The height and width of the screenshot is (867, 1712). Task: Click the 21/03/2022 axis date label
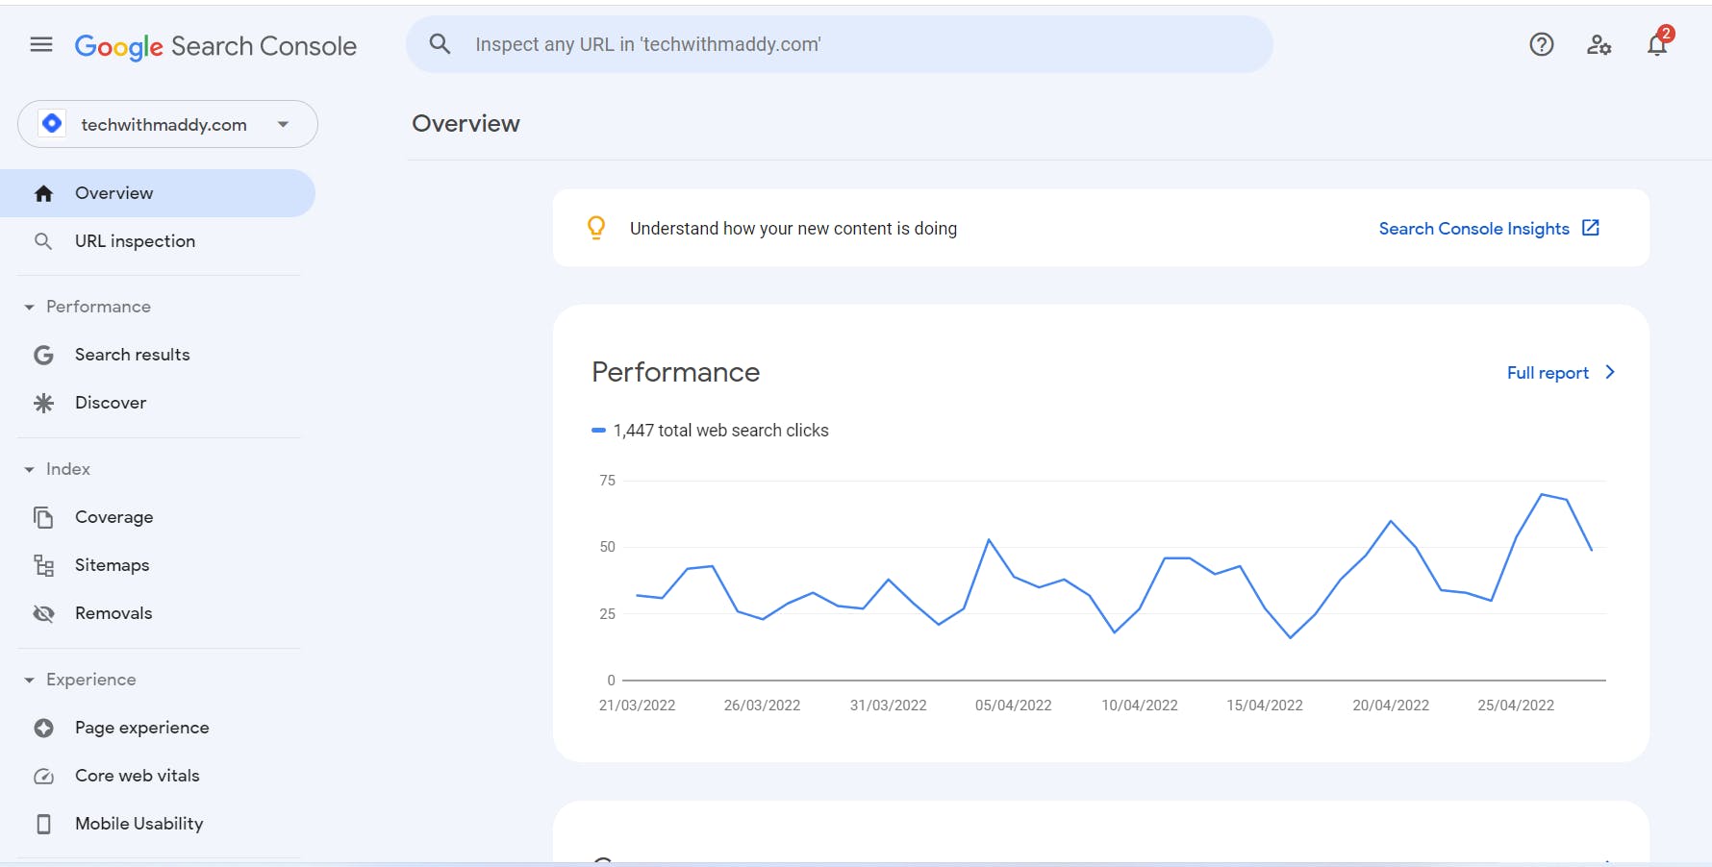(x=637, y=706)
